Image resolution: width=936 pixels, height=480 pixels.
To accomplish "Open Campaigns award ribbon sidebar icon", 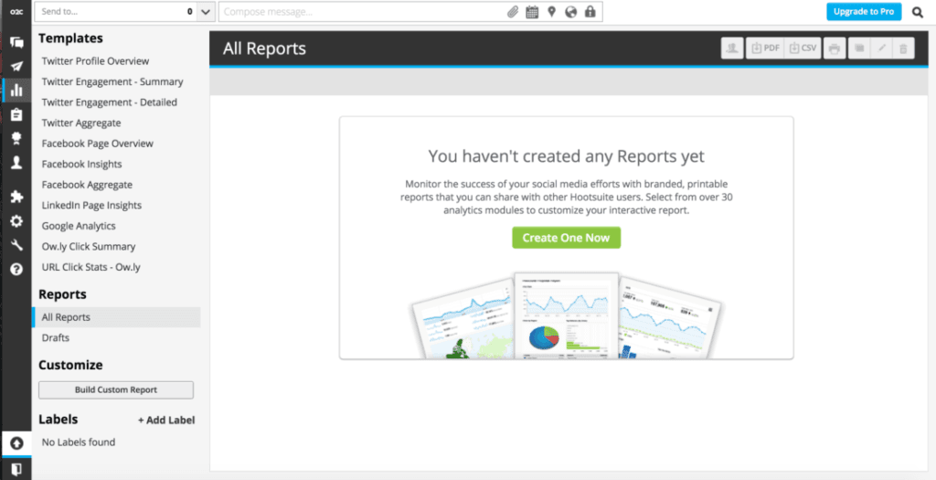I will click(16, 138).
